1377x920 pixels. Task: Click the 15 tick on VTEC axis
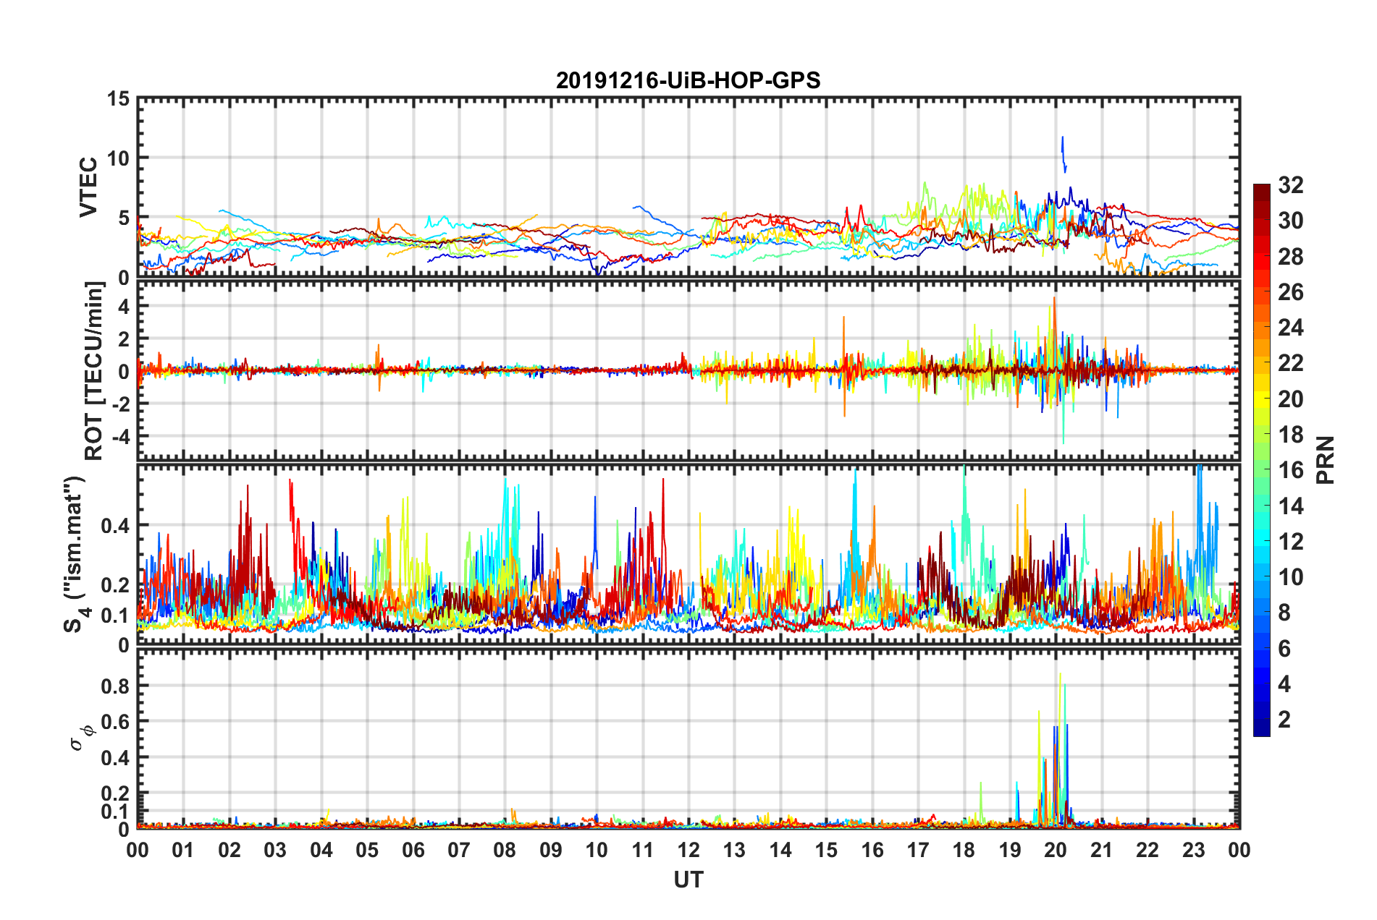118,99
